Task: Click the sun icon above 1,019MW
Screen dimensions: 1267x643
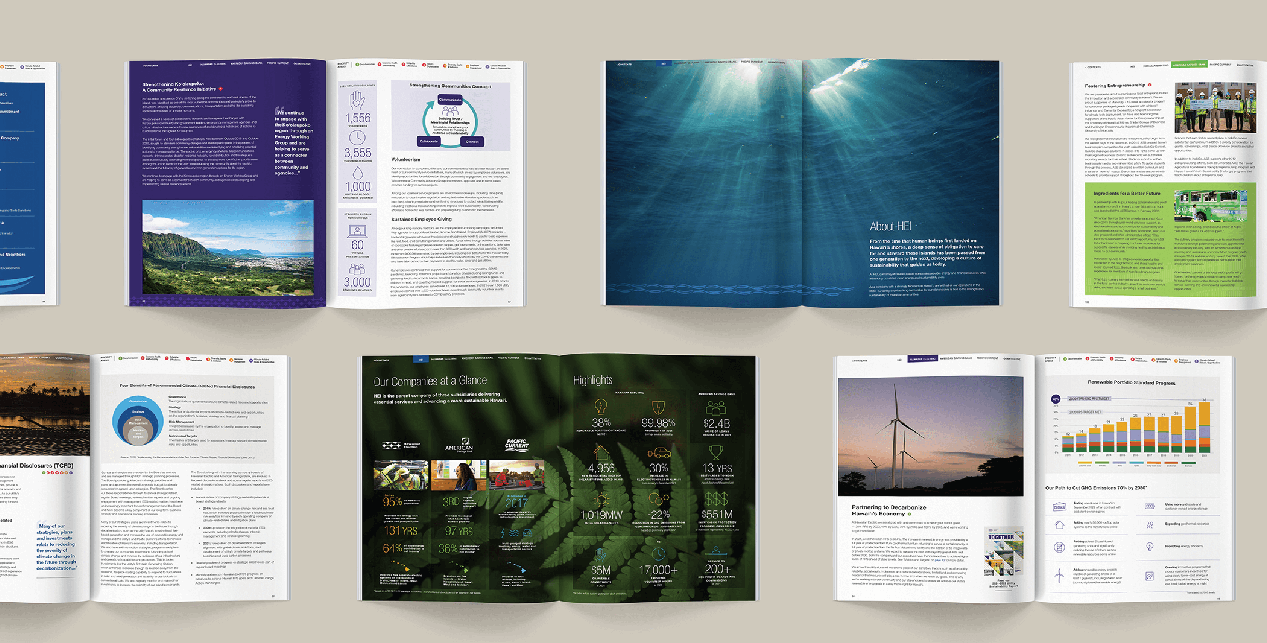Action: (601, 499)
